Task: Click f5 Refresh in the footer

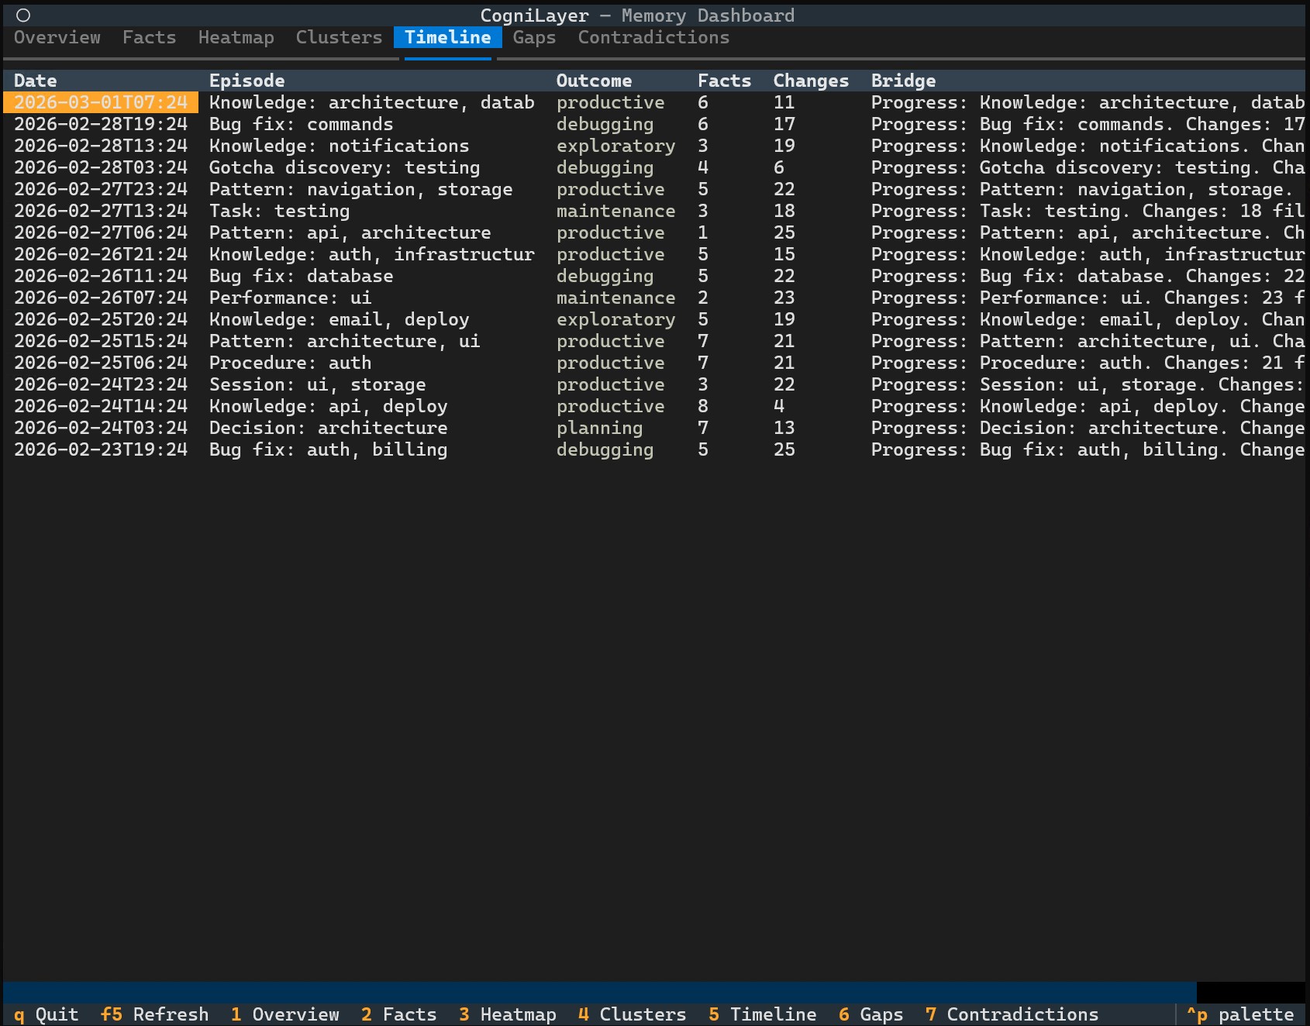Action: coord(155,1014)
